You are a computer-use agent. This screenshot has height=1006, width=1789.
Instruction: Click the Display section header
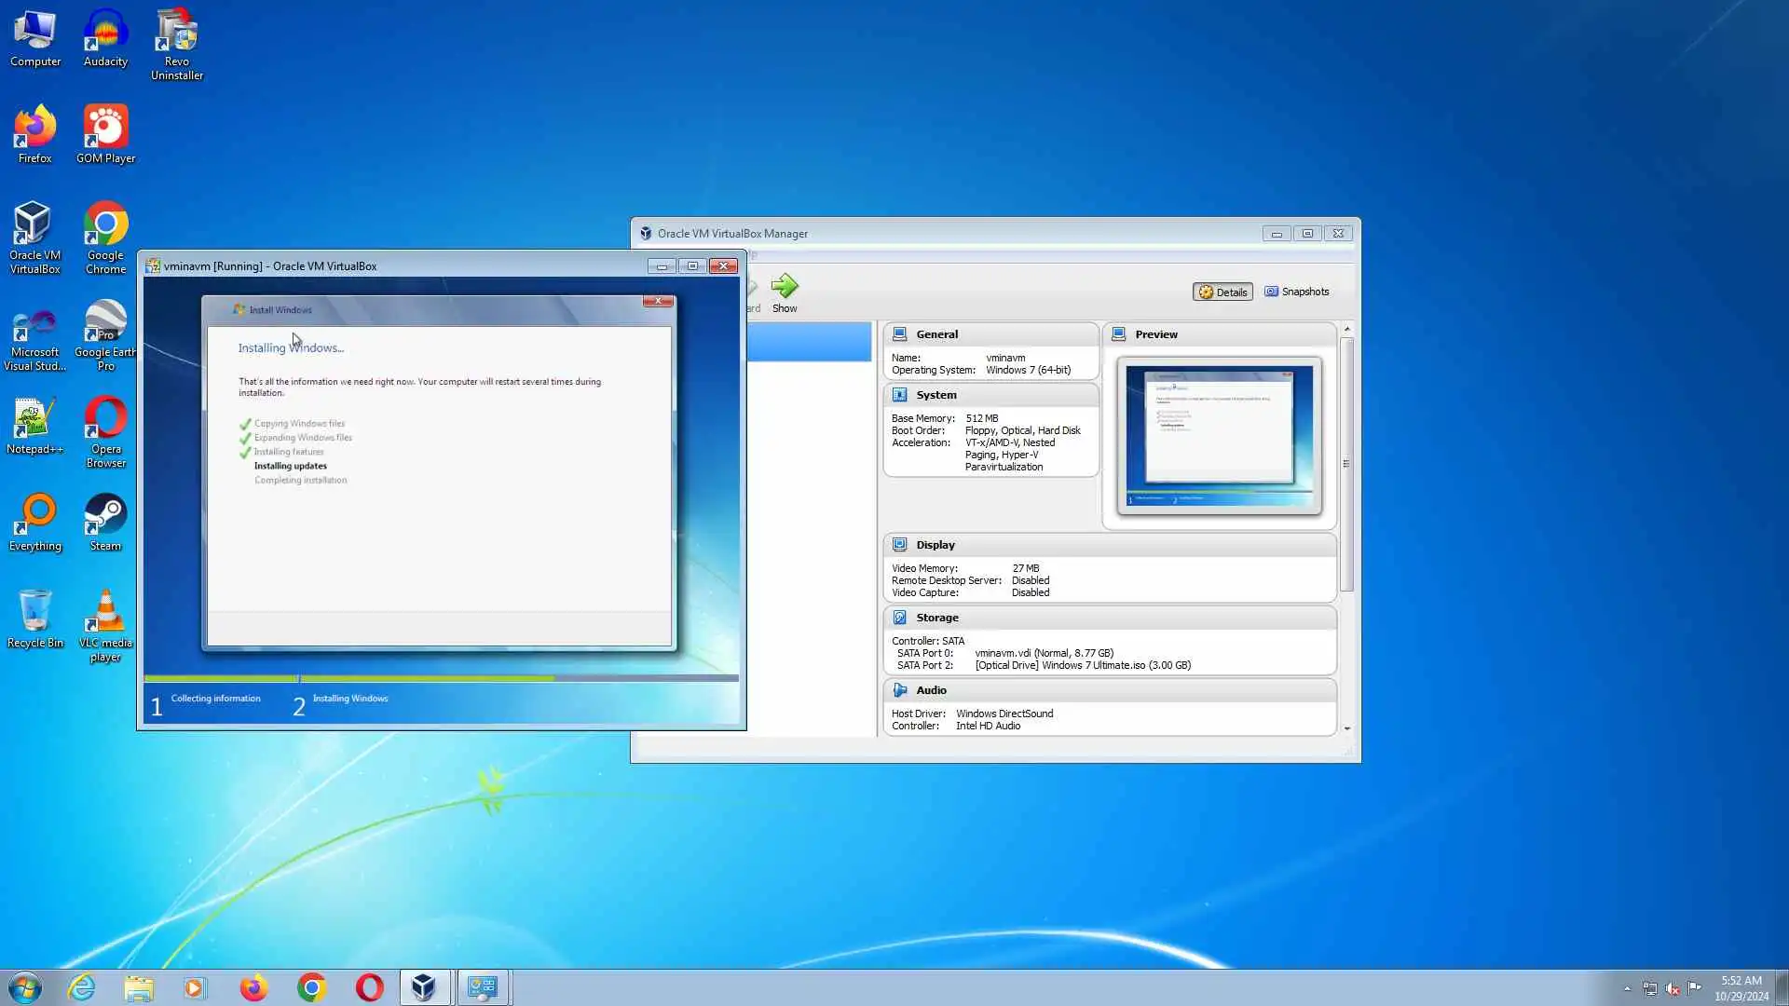(x=935, y=545)
